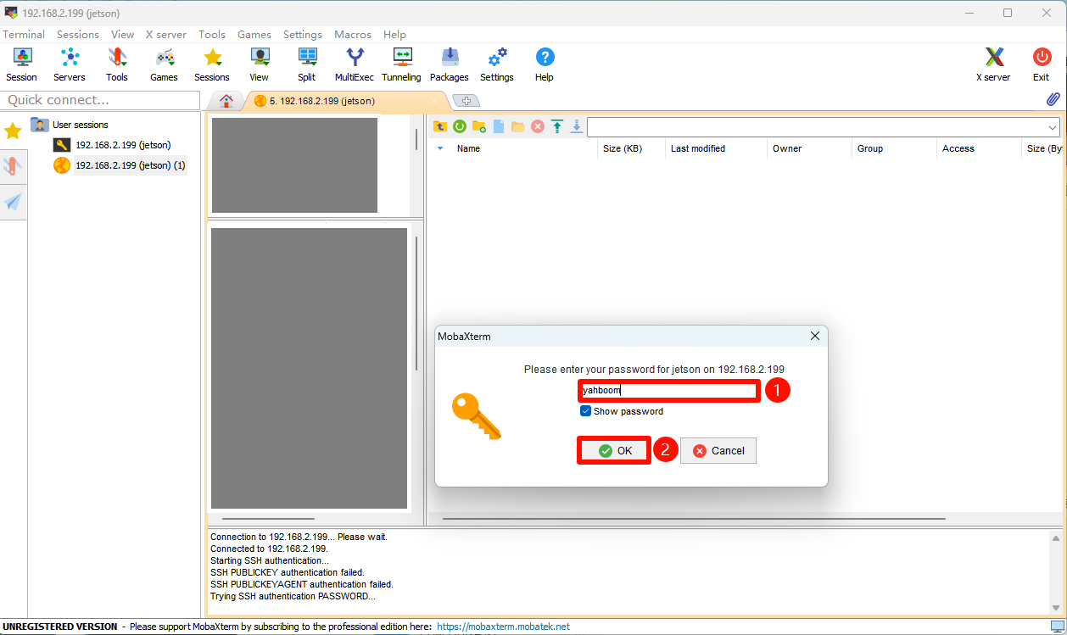Split the terminal view

(306, 64)
